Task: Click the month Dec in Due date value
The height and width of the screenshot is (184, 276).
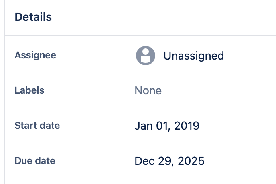Action: (x=144, y=161)
